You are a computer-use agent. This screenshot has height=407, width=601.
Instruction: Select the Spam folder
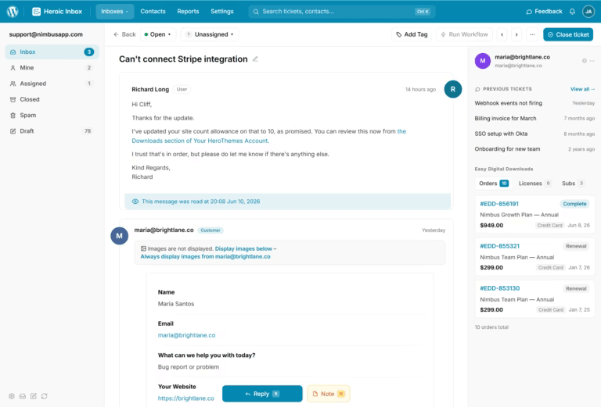[52, 115]
